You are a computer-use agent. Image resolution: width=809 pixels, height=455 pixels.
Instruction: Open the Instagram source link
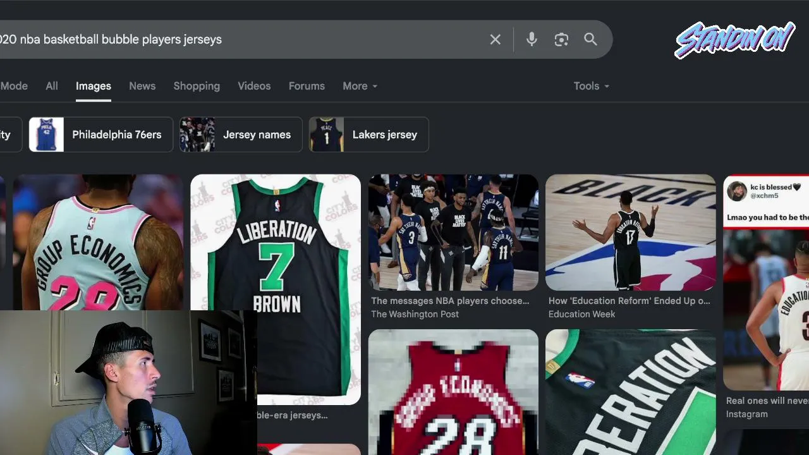[747, 415]
